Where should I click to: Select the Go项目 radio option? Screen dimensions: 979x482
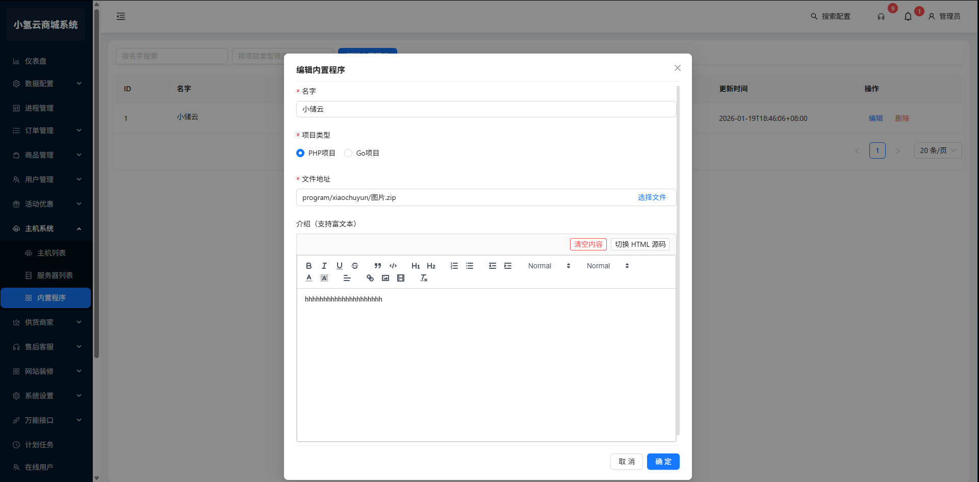[348, 153]
